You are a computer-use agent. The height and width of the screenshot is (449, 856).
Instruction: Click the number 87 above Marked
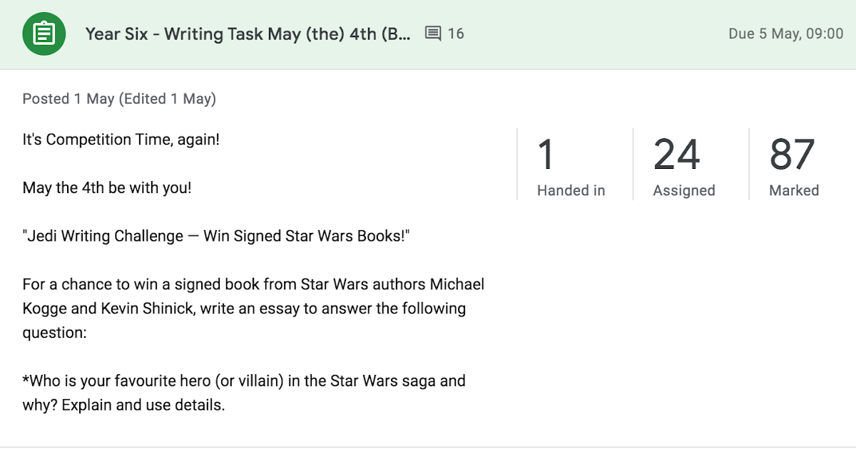click(x=792, y=154)
